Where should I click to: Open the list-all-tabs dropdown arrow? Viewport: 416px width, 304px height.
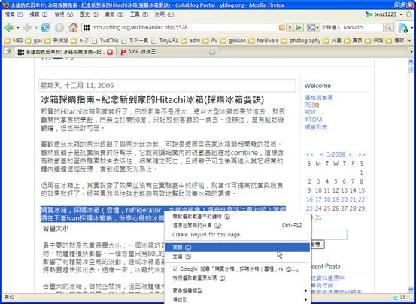click(411, 51)
